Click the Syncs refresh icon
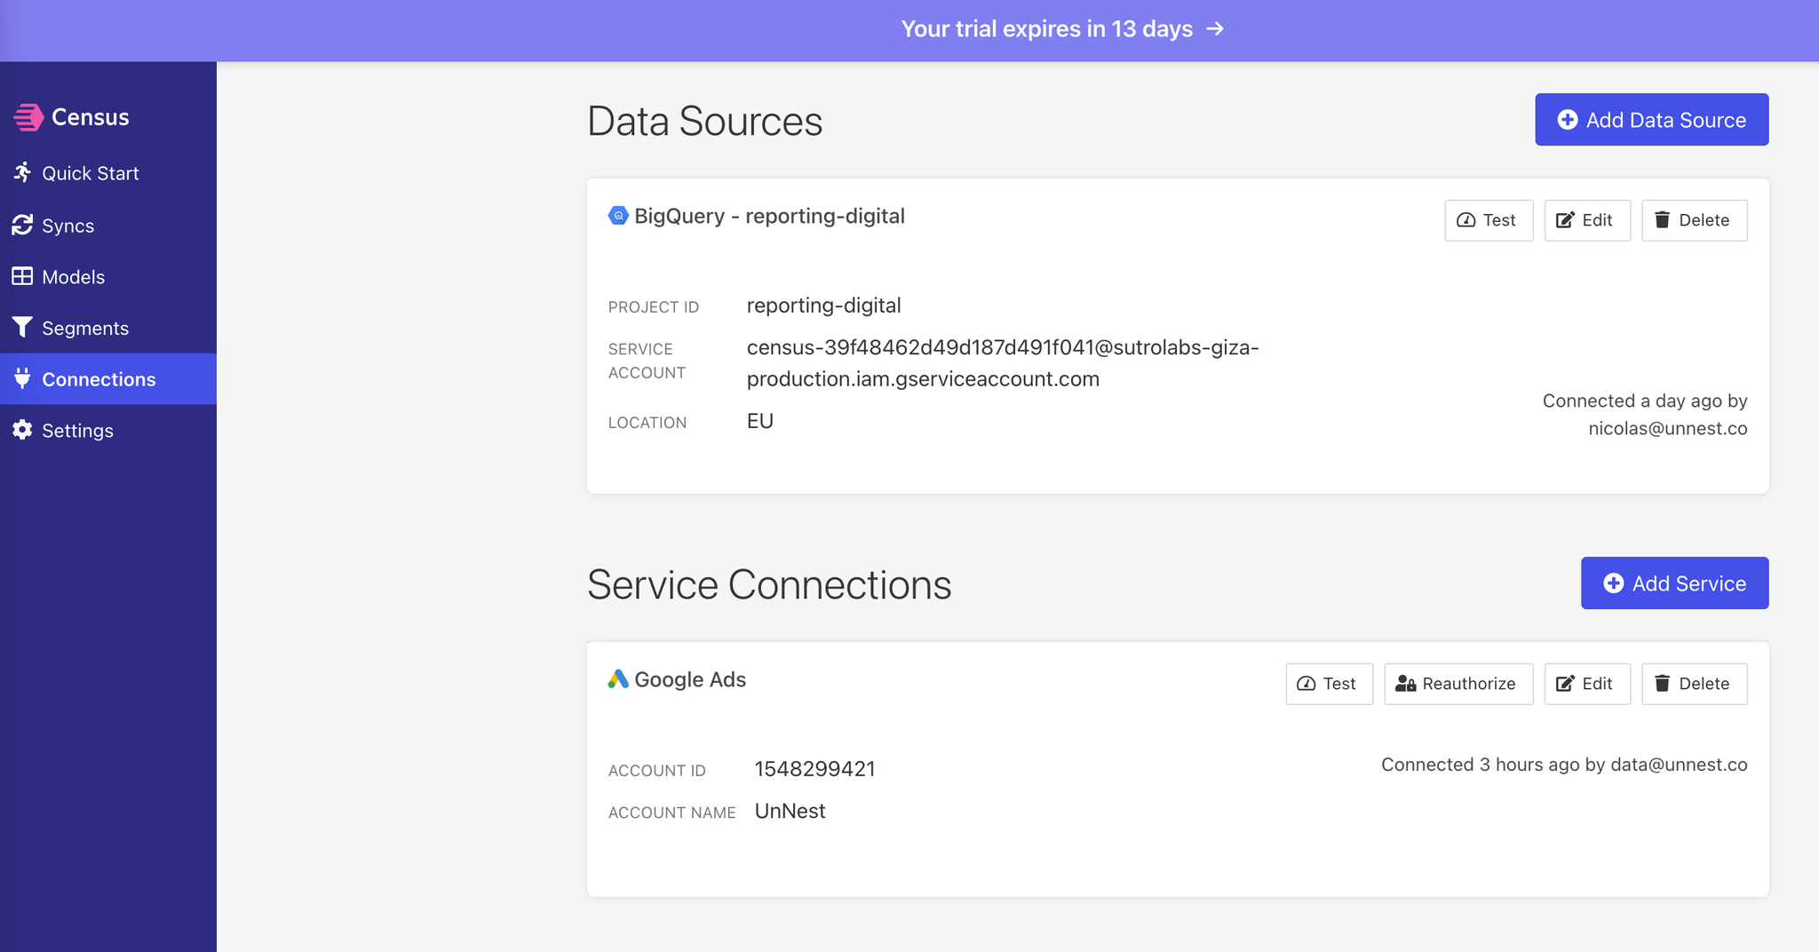1819x952 pixels. tap(22, 226)
